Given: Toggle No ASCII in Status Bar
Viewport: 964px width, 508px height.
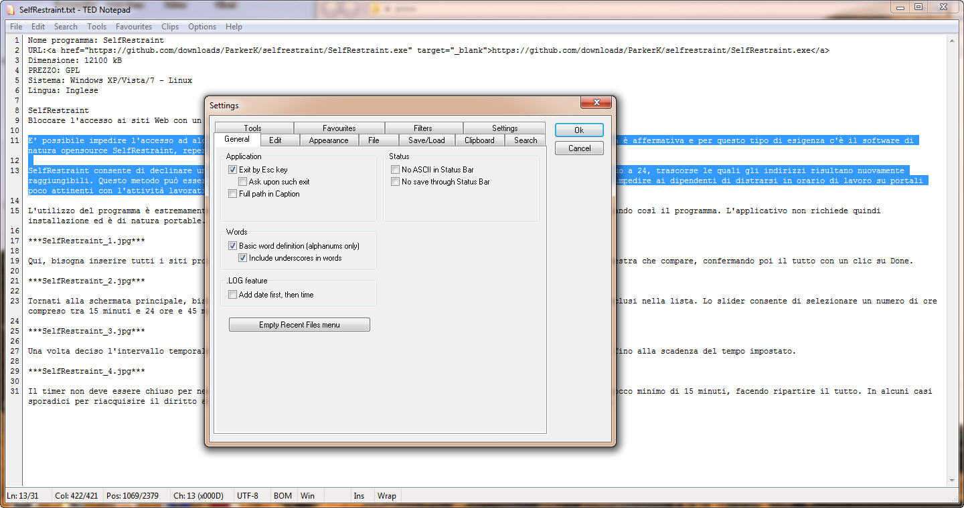Looking at the screenshot, I should [x=396, y=170].
